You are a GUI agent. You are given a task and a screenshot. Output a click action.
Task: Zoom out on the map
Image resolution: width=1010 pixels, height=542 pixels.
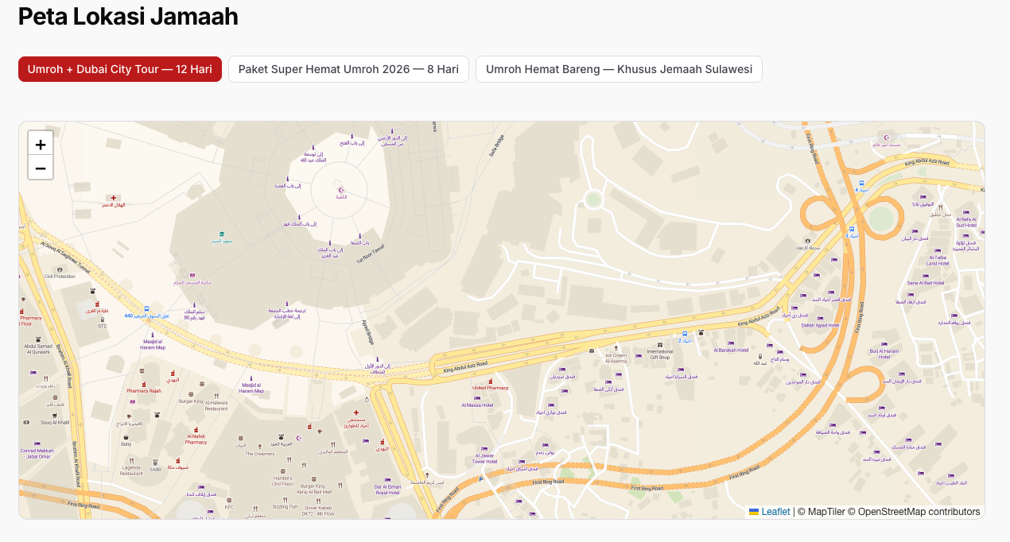coord(41,168)
